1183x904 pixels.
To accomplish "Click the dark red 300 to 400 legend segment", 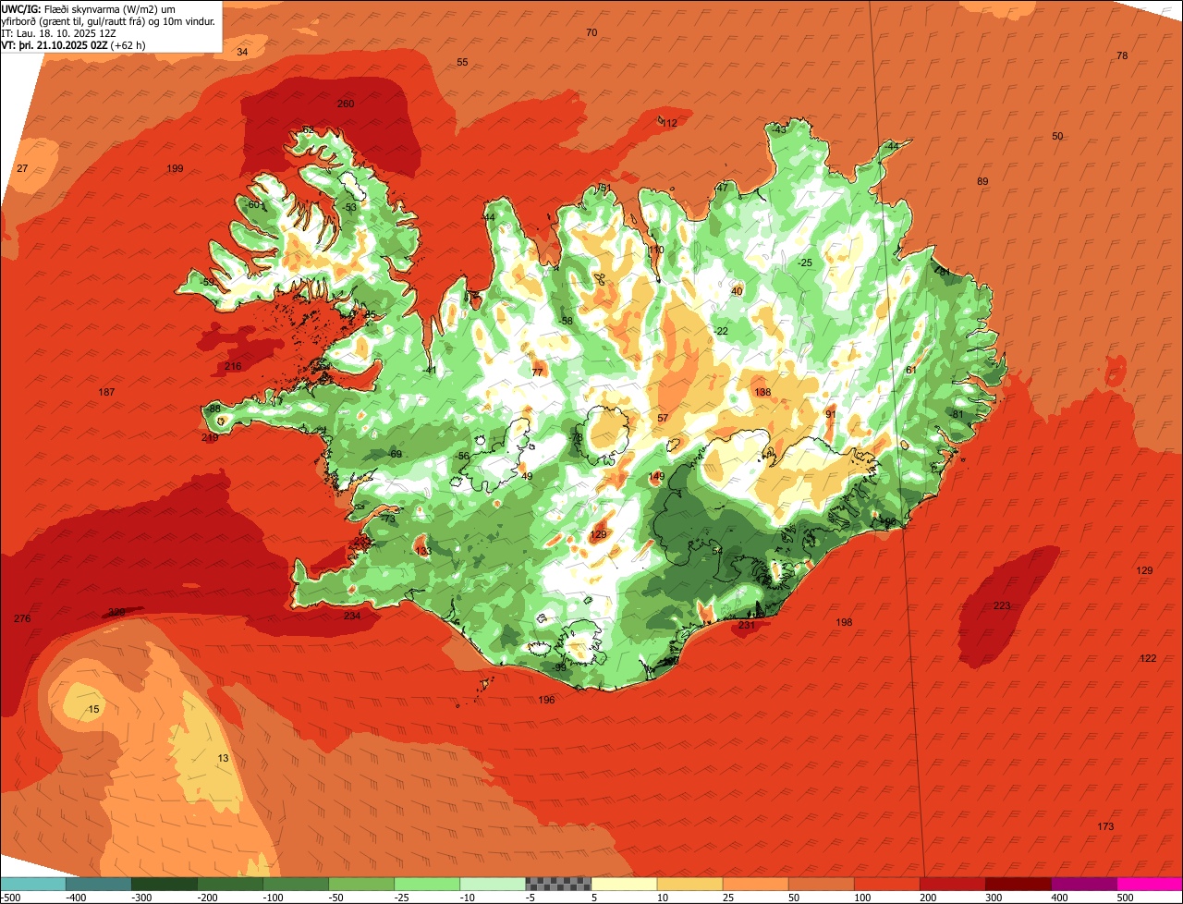I will pyautogui.click(x=1018, y=884).
